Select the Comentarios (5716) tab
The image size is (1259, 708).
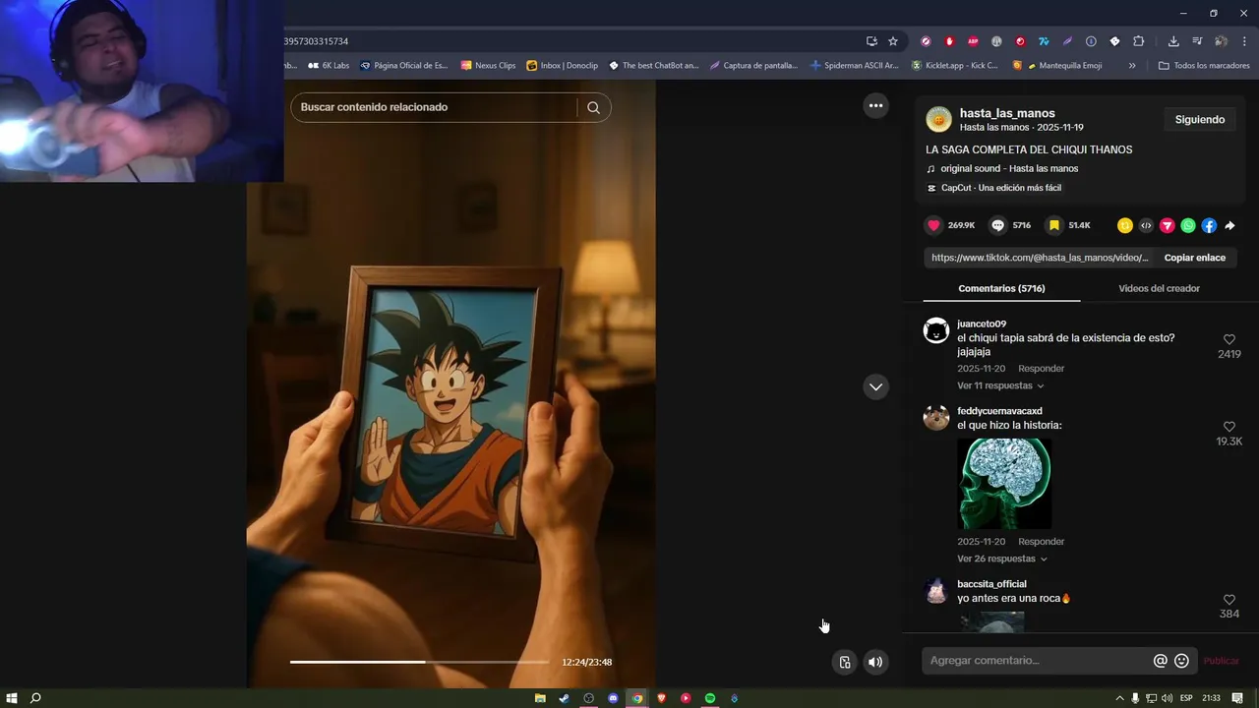tap(1001, 288)
